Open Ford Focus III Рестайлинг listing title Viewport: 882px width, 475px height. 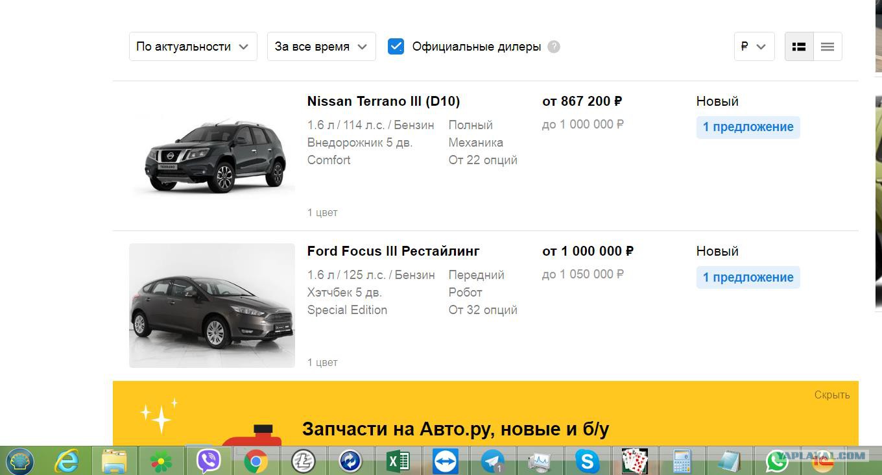(393, 251)
